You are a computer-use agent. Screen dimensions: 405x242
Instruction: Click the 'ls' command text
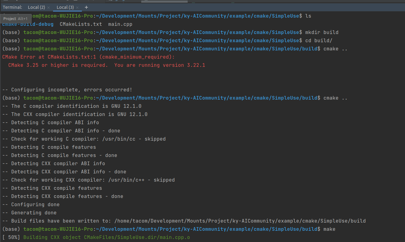(x=308, y=16)
